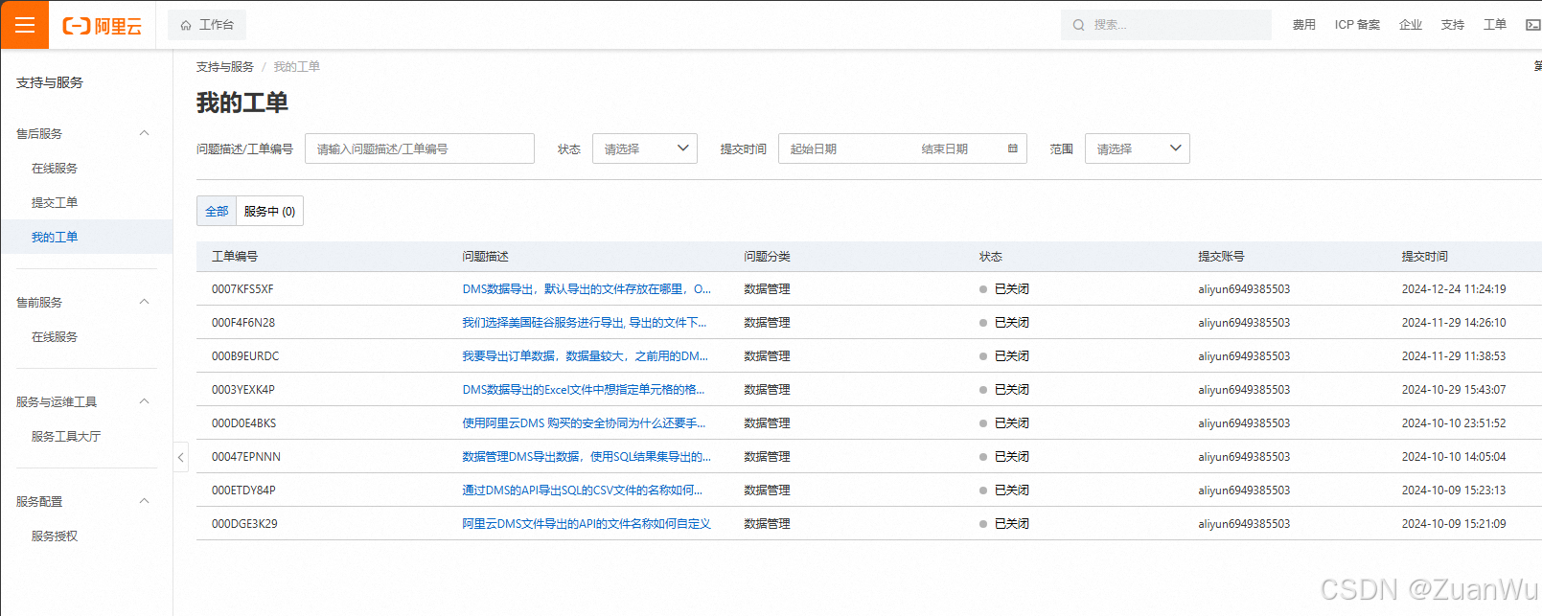Viewport: 1542px width, 616px height.
Task: Open the 企业 menu
Action: (1411, 25)
